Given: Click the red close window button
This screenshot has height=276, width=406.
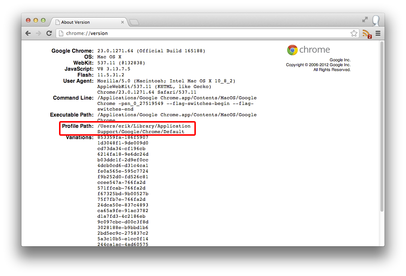Looking at the screenshot, I should (28, 20).
